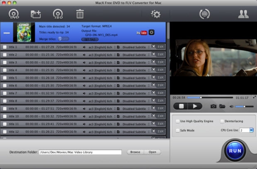The width and height of the screenshot is (257, 169).
Task: Click the add folder icon
Action: 36,14
